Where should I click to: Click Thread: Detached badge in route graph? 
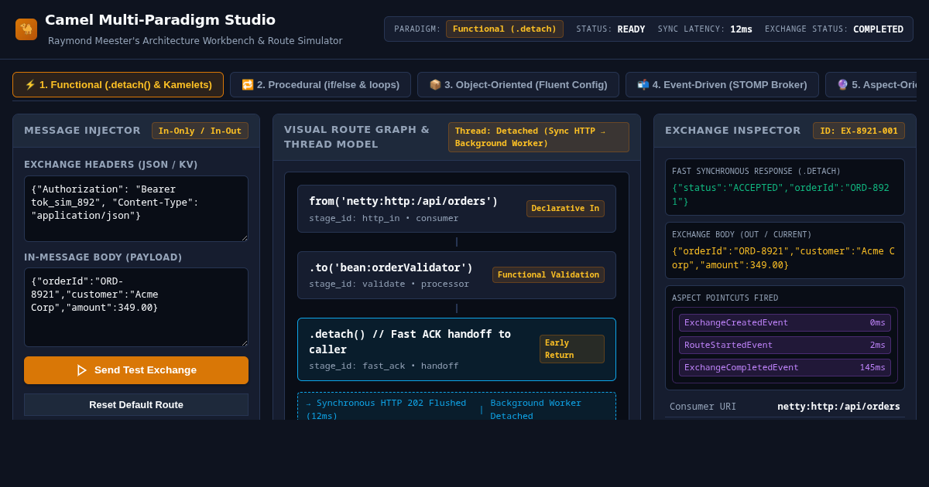[539, 137]
